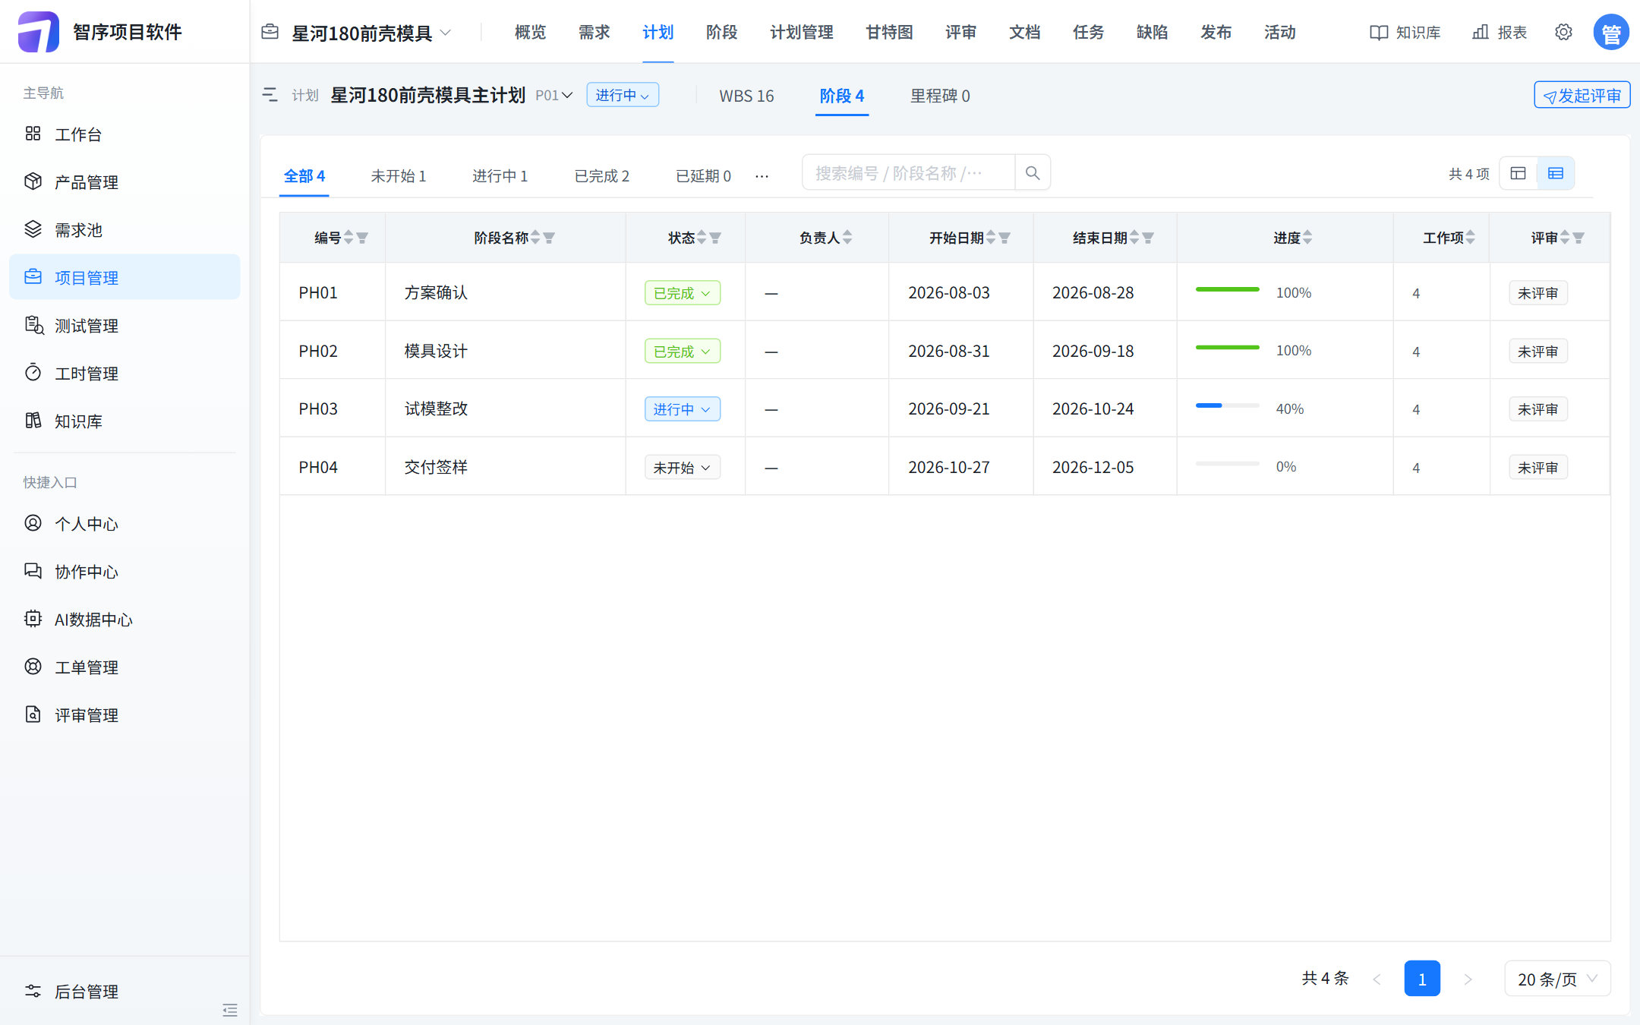The width and height of the screenshot is (1640, 1025).
Task: Filter the 开始日期 column
Action: [1004, 238]
